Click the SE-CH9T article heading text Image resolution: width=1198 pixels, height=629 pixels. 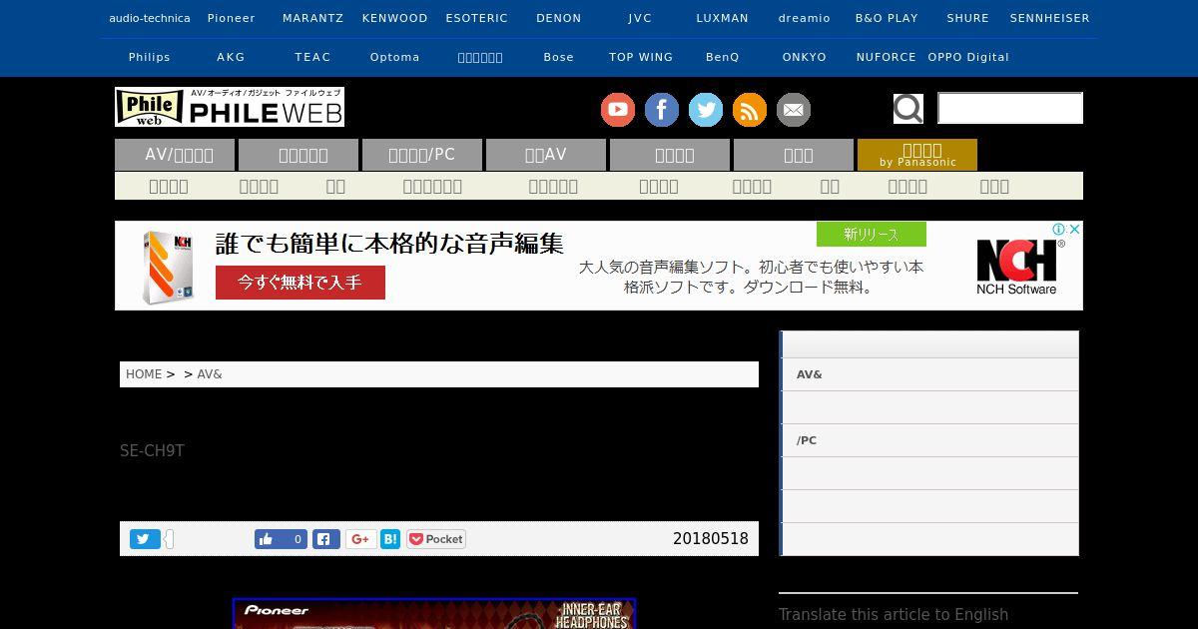[x=152, y=451]
